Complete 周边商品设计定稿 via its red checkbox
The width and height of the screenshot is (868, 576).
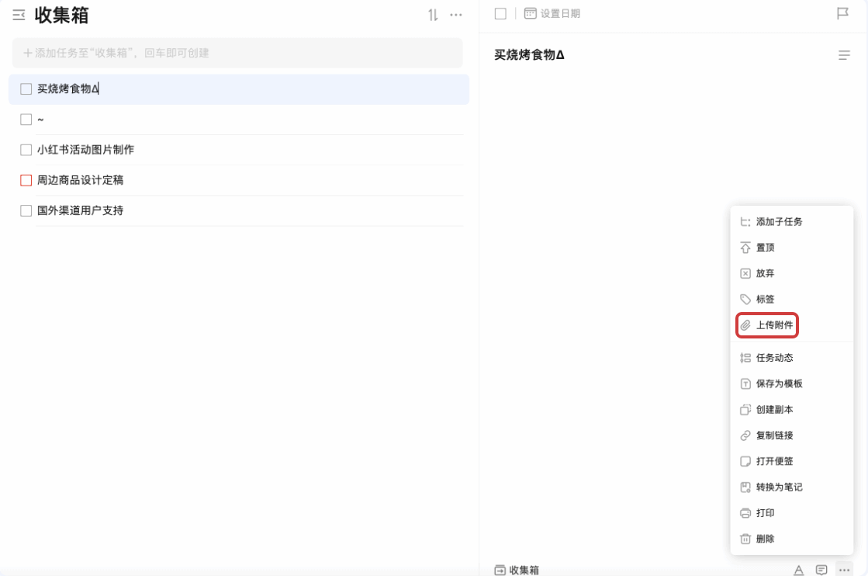pos(26,180)
